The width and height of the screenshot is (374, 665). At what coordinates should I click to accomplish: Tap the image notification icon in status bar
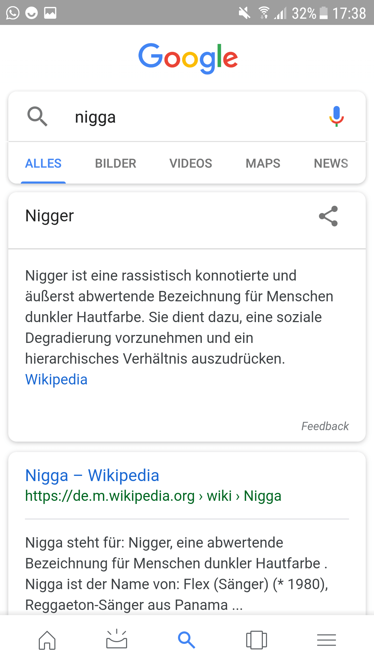(50, 13)
